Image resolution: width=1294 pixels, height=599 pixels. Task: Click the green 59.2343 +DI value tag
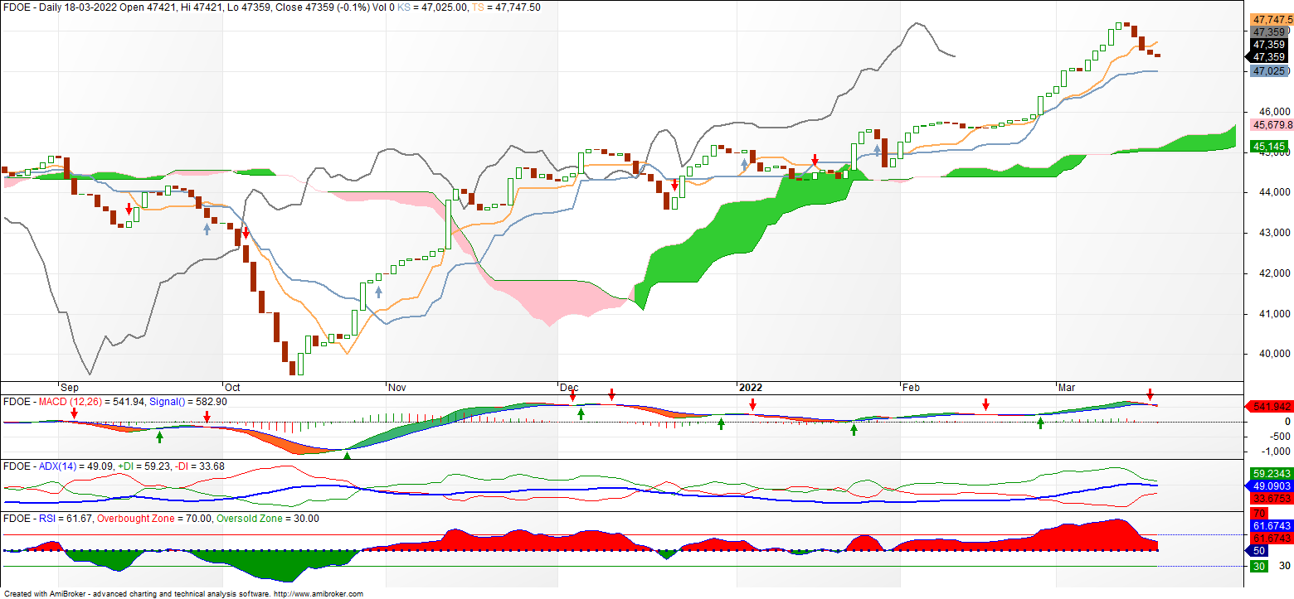coord(1272,473)
